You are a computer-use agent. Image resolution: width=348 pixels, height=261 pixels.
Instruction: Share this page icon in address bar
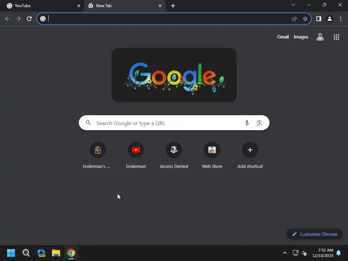pos(294,19)
